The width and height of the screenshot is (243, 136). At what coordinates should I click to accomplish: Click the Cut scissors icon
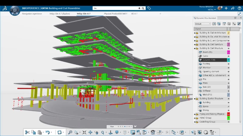(27, 132)
